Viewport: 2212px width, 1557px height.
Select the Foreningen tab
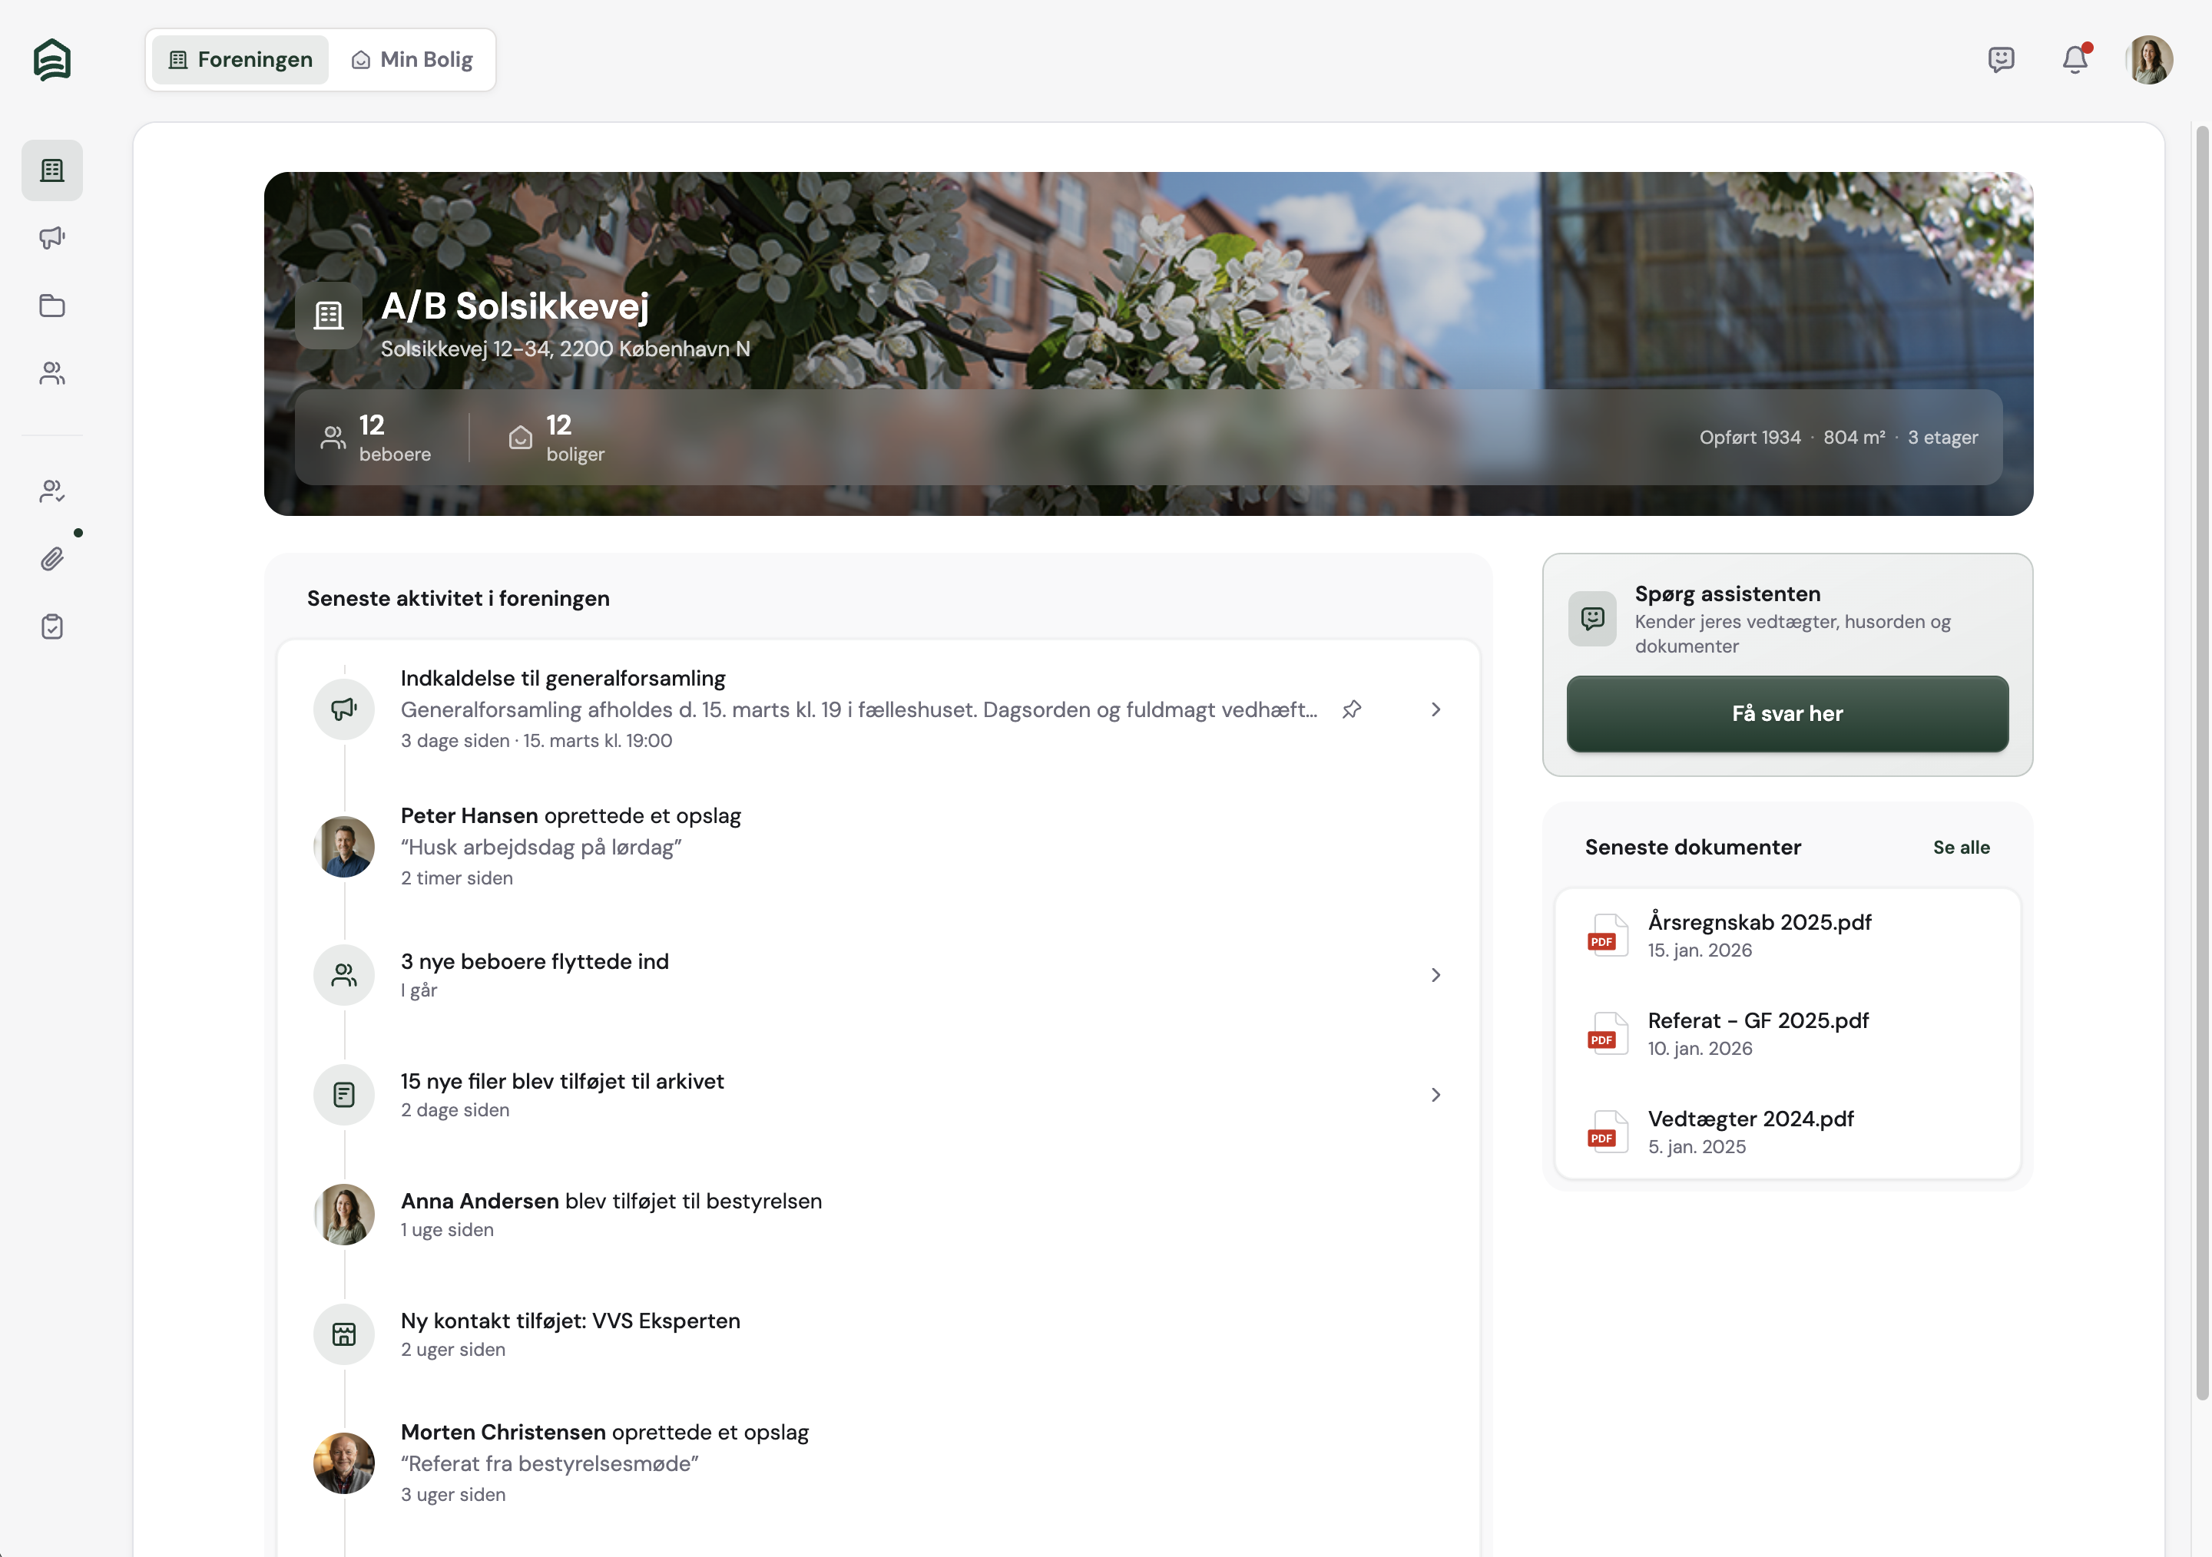click(241, 60)
